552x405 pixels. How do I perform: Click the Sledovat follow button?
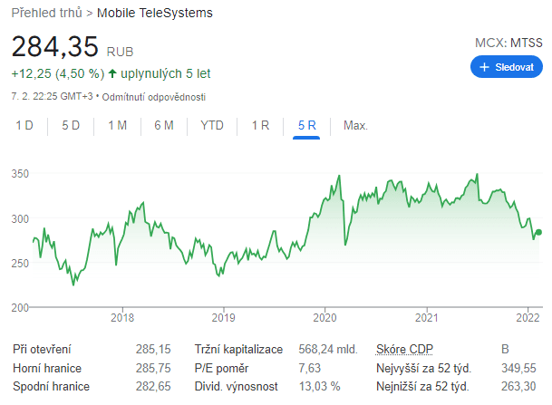tap(507, 67)
